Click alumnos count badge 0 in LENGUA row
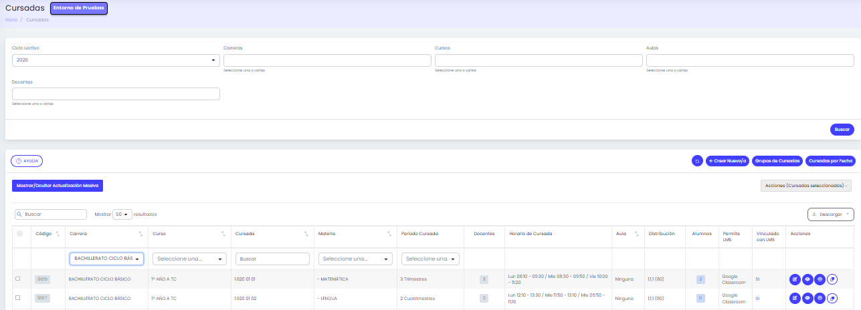This screenshot has height=310, width=861. coord(700,298)
